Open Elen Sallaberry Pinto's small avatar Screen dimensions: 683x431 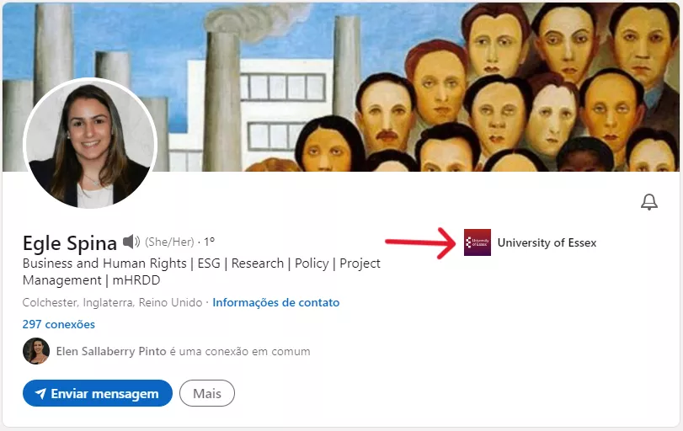36,351
